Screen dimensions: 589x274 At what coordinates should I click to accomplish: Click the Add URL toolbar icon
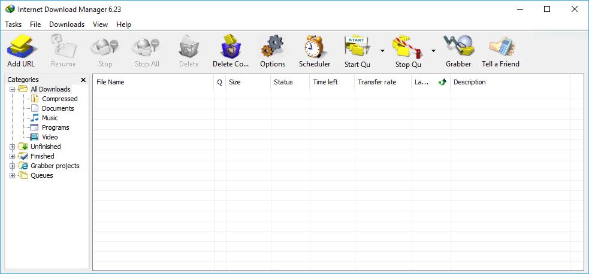click(x=21, y=46)
